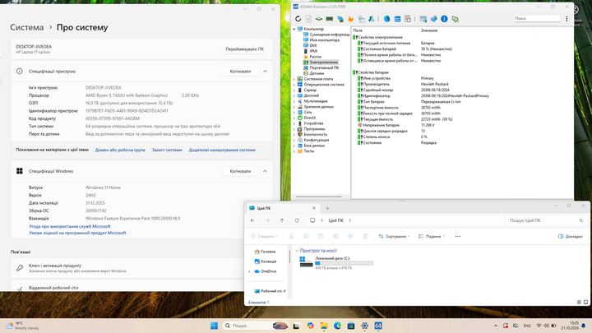Click the blue info circle icon in AIDA64
The image size is (592, 333).
444,18
